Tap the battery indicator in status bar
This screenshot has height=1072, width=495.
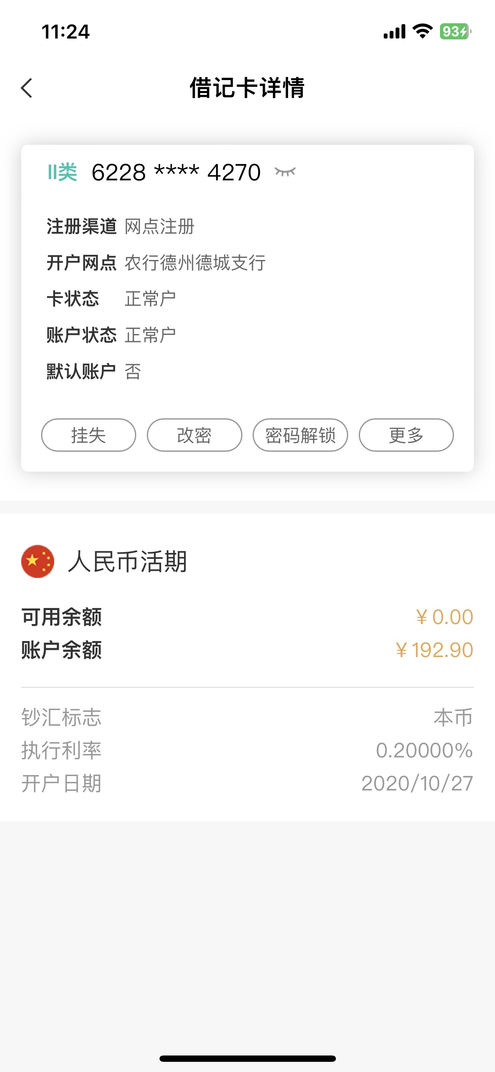[455, 32]
